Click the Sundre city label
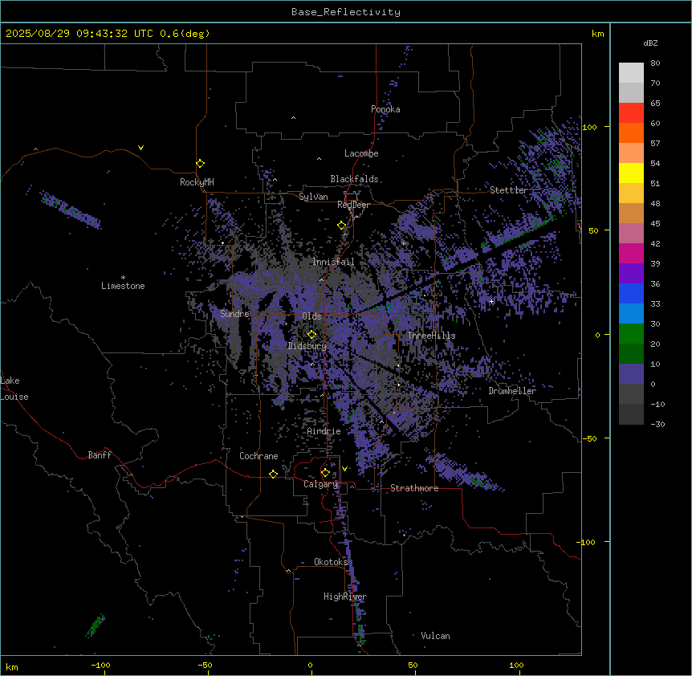 (x=234, y=314)
